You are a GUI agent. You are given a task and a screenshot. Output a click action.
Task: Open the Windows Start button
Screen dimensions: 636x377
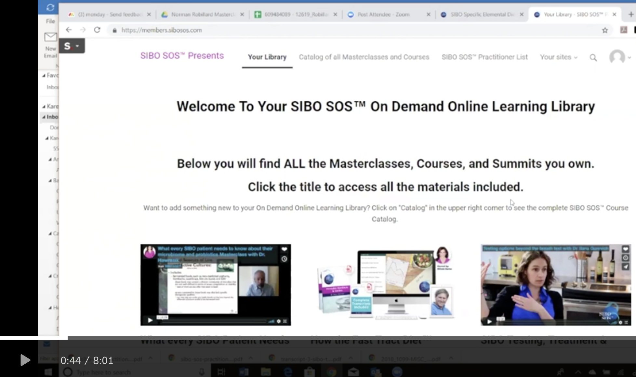point(48,372)
